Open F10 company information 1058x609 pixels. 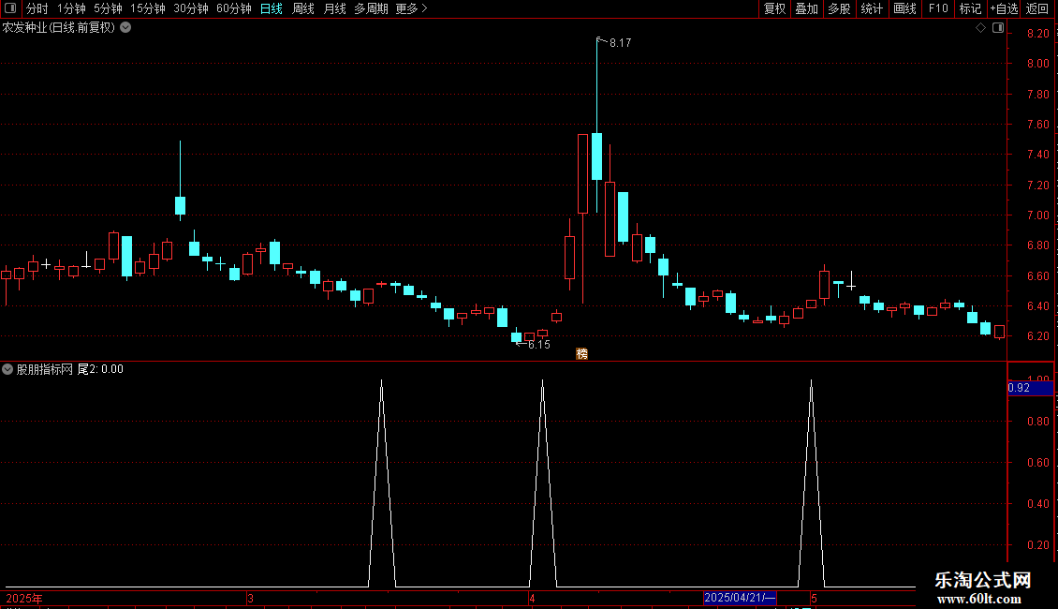point(938,8)
